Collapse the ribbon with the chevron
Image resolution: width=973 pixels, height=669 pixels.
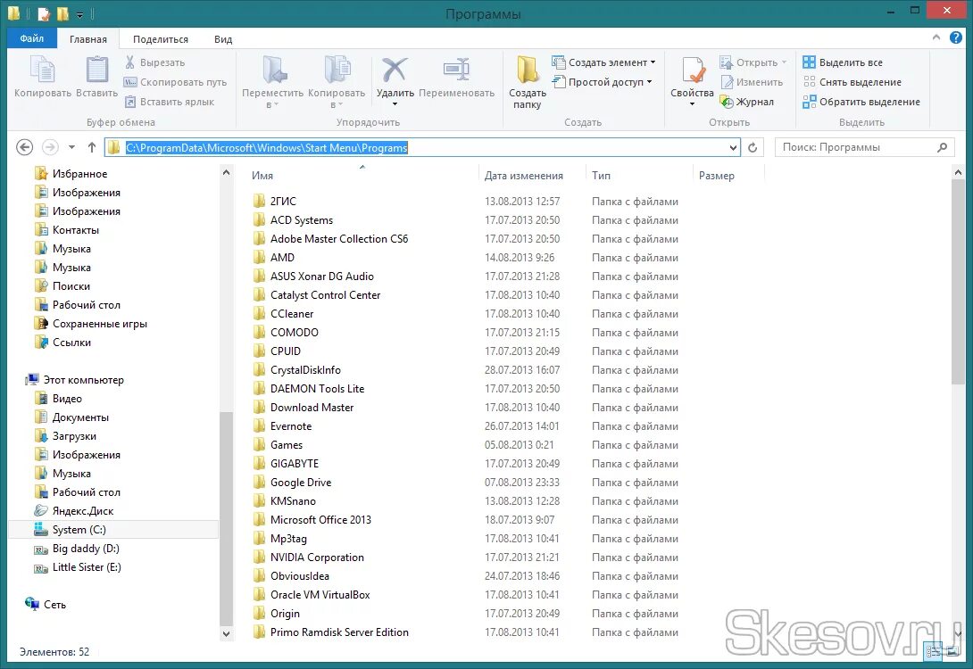[x=936, y=37]
